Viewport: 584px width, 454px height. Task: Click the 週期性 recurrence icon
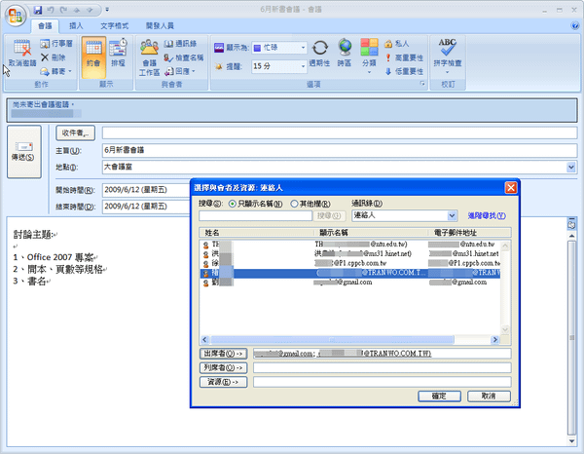319,53
